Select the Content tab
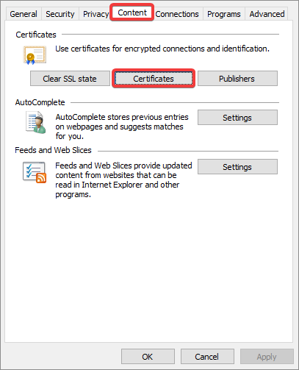This screenshot has width=299, height=370. (x=132, y=13)
